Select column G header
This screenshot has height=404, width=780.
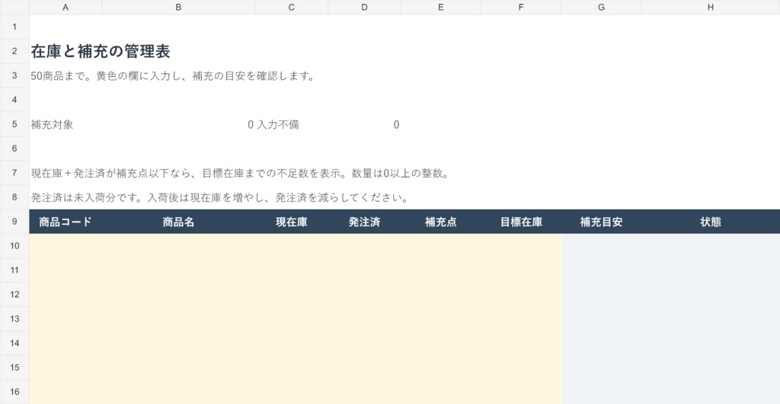602,7
